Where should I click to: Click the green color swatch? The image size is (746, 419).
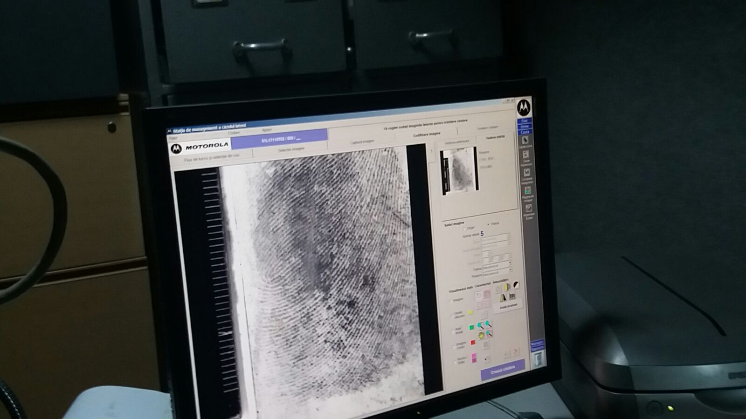[x=471, y=328]
